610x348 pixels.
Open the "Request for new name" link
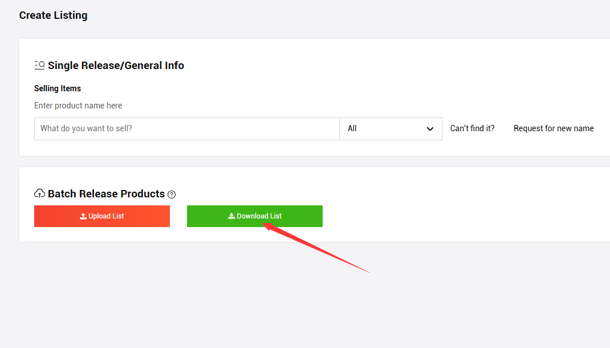(x=553, y=128)
